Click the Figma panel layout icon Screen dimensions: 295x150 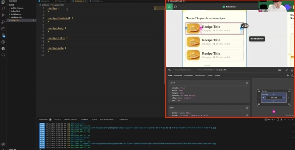click(x=292, y=70)
